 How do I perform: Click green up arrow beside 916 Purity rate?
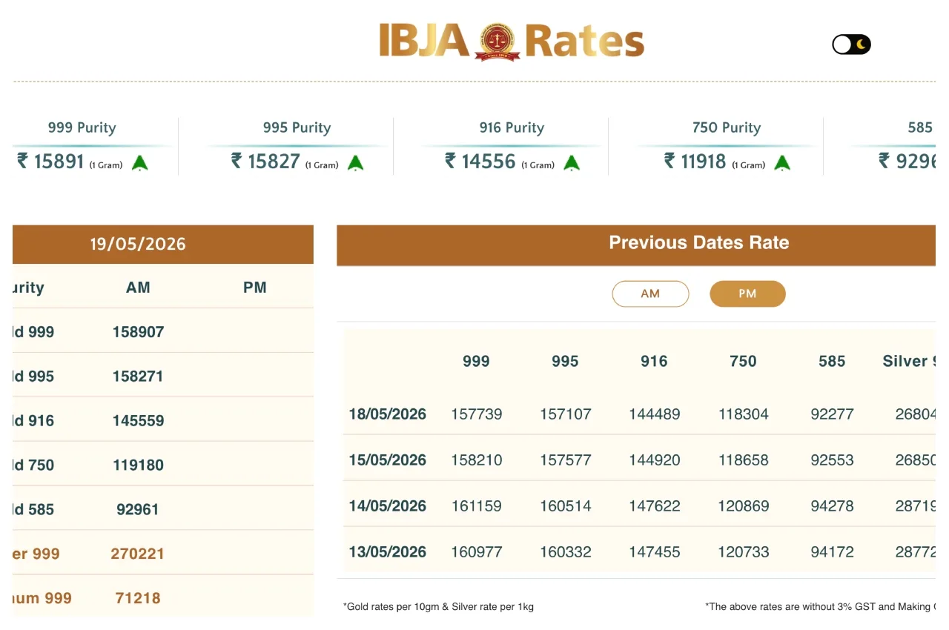(x=572, y=162)
